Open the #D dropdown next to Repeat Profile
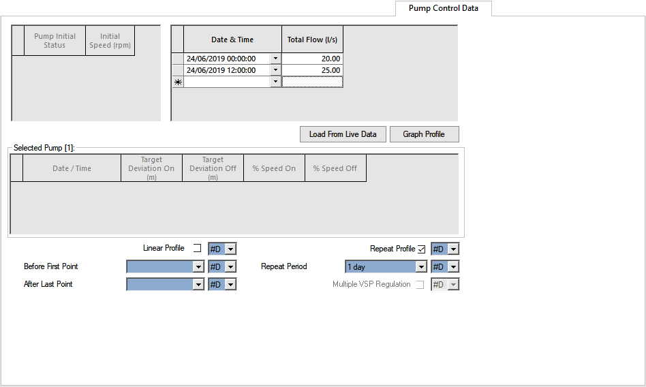The width and height of the screenshot is (646, 387). (x=453, y=249)
